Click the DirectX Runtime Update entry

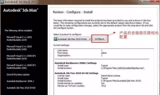point(18,75)
